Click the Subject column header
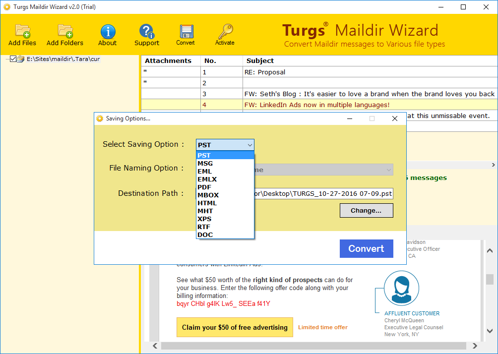This screenshot has height=354, width=498. 371,60
